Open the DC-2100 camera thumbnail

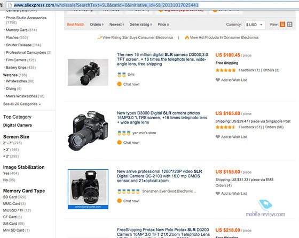click(88, 189)
